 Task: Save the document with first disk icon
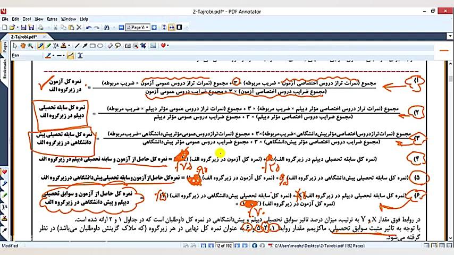pyautogui.click(x=24, y=28)
